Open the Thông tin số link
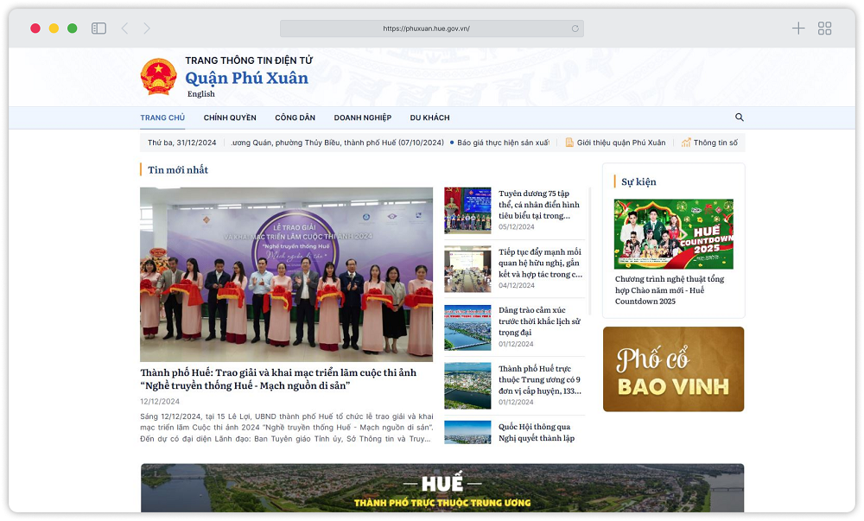This screenshot has width=864, height=521. tap(715, 143)
